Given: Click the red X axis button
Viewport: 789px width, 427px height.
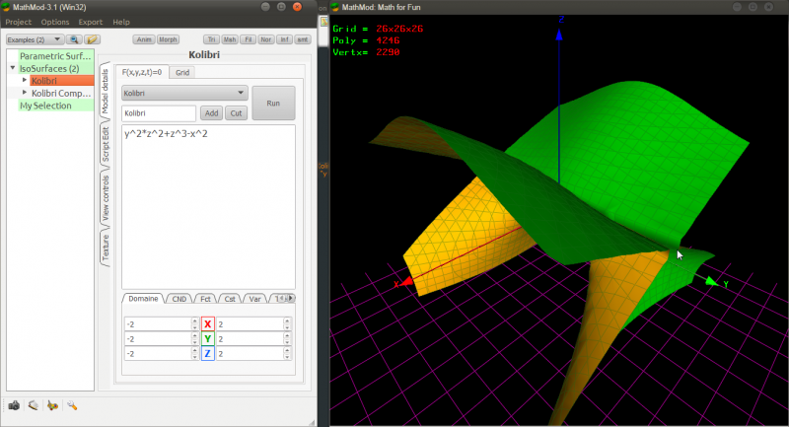Looking at the screenshot, I should (x=207, y=324).
